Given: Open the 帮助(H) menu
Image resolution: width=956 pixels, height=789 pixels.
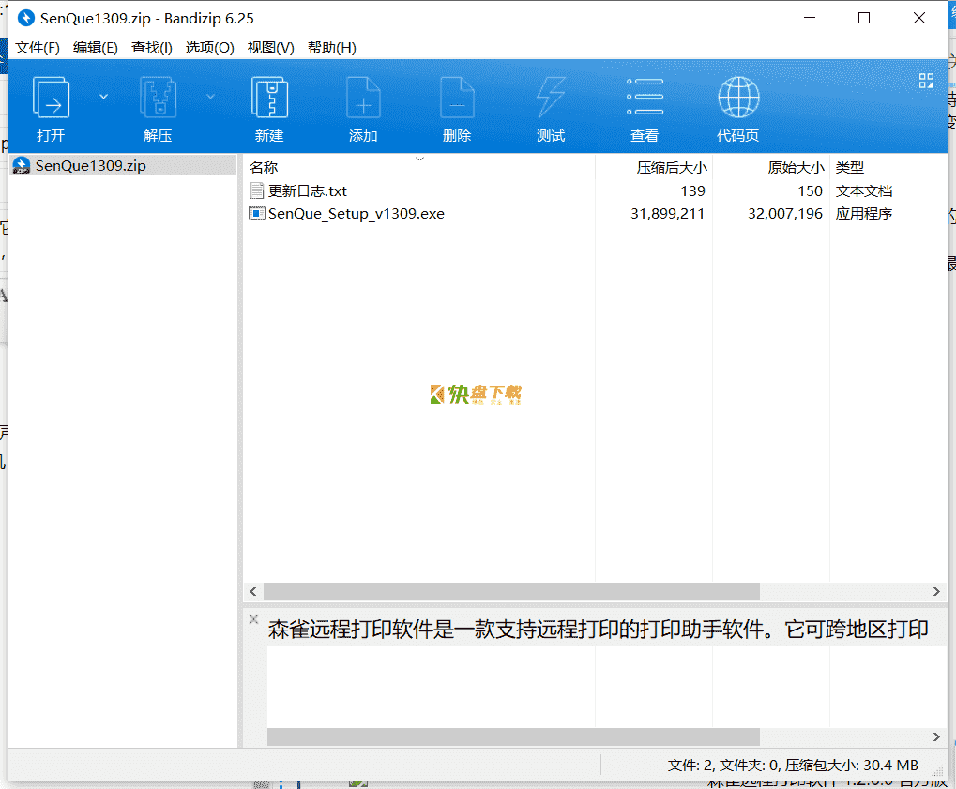Looking at the screenshot, I should (x=332, y=48).
